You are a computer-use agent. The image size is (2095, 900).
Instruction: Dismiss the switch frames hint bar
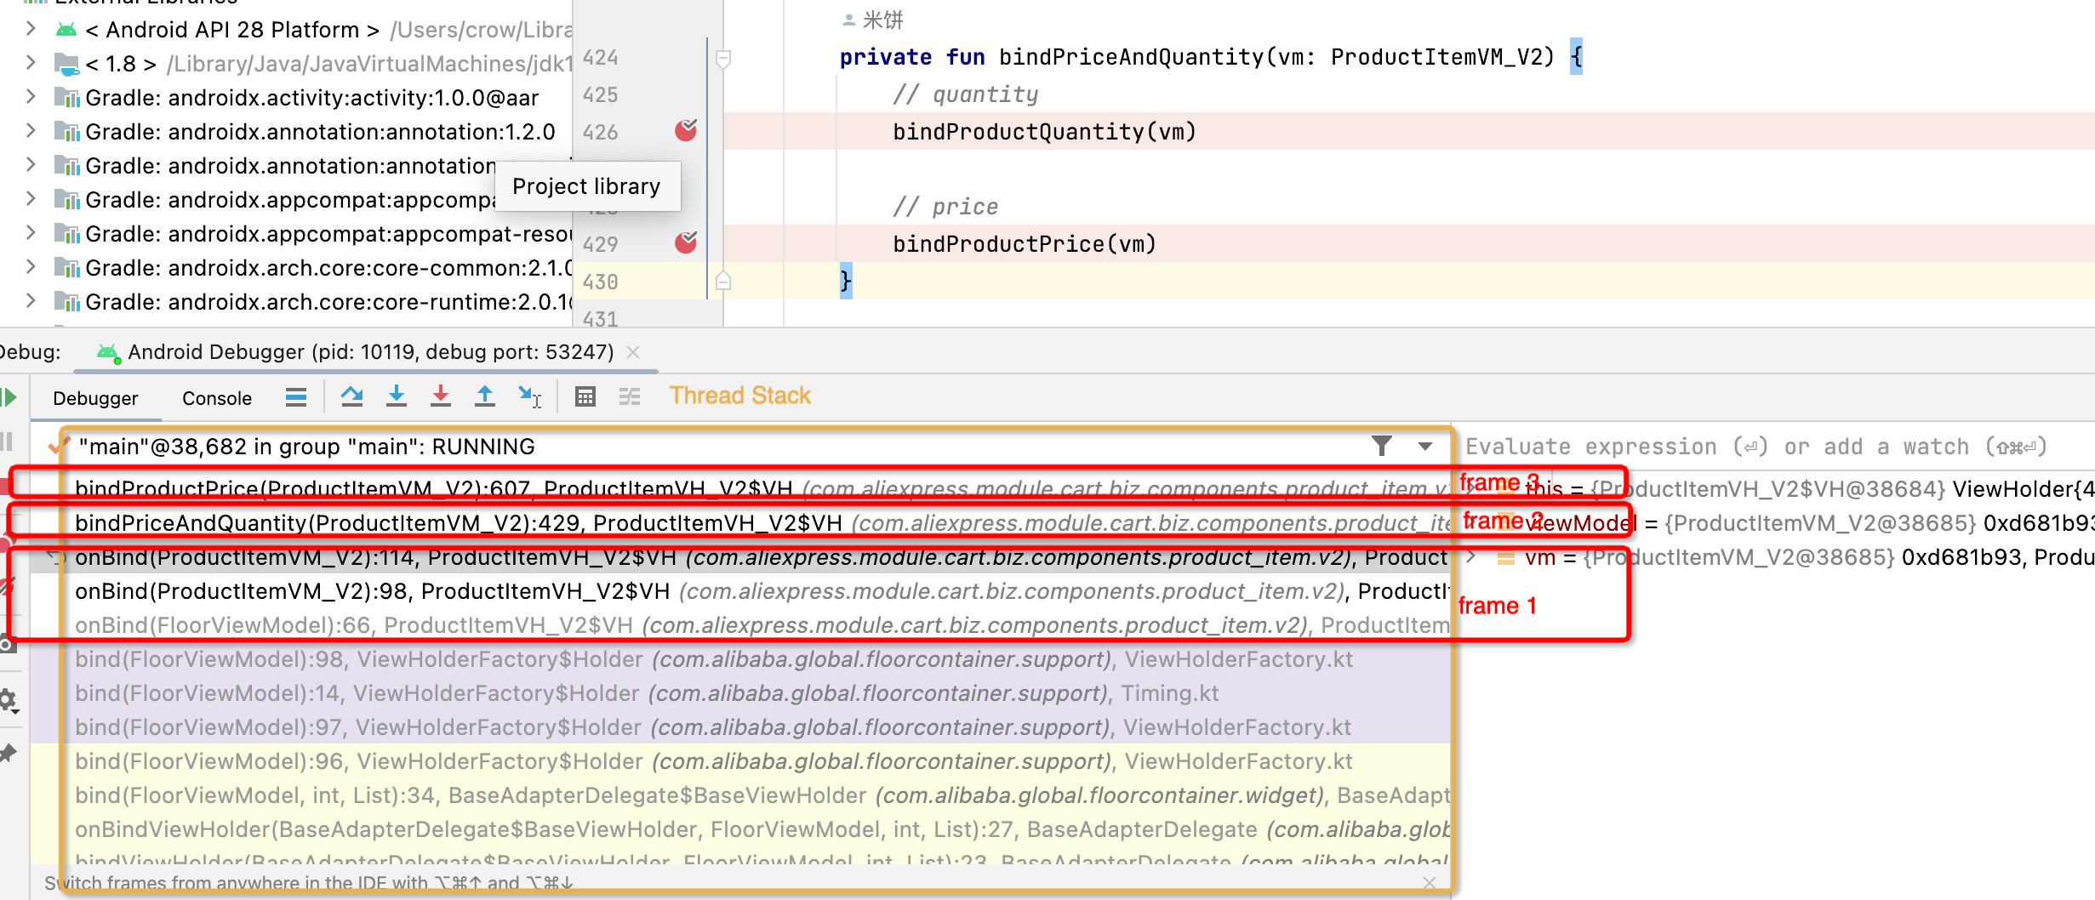[1430, 883]
